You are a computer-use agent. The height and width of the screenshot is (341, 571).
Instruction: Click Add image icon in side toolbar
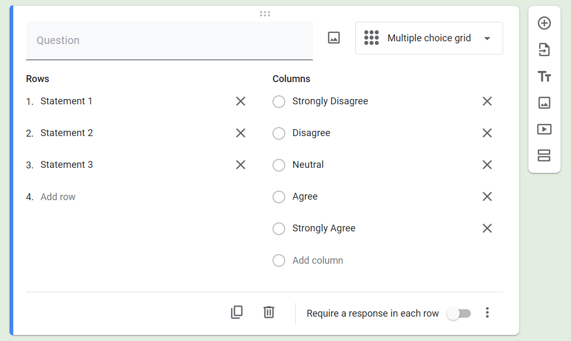544,103
